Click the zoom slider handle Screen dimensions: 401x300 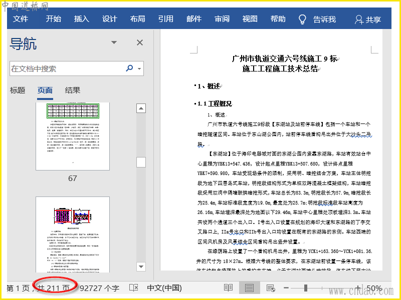click(305, 288)
